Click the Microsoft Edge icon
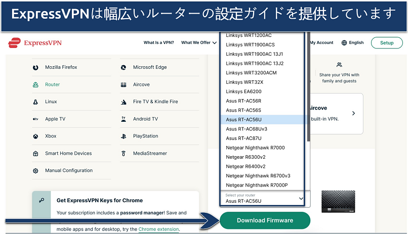This screenshot has height=235, width=408. point(124,67)
